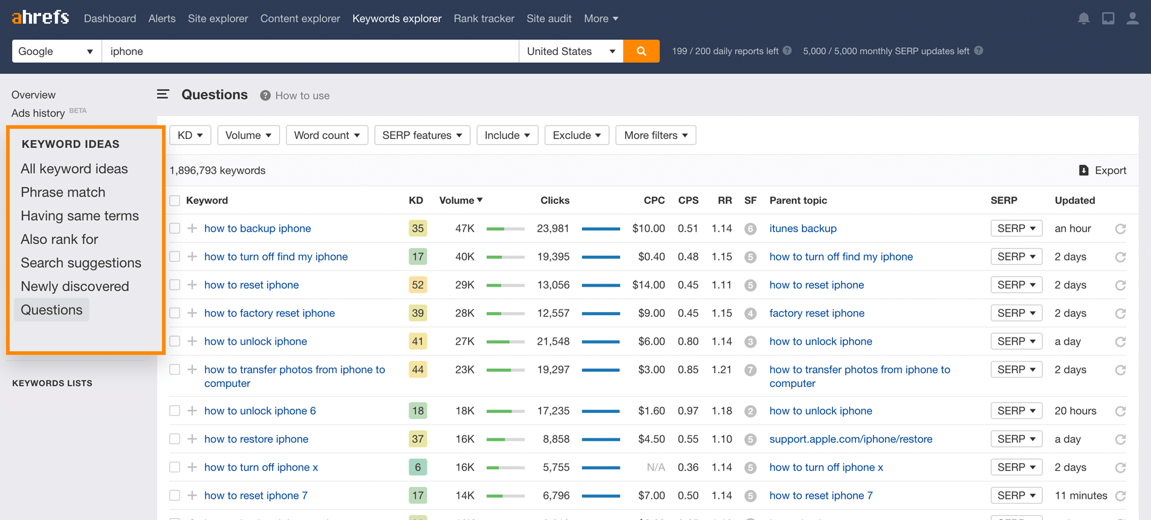The width and height of the screenshot is (1151, 520).
Task: Check the 'how to backup iphone' row checkbox
Action: [x=175, y=229]
